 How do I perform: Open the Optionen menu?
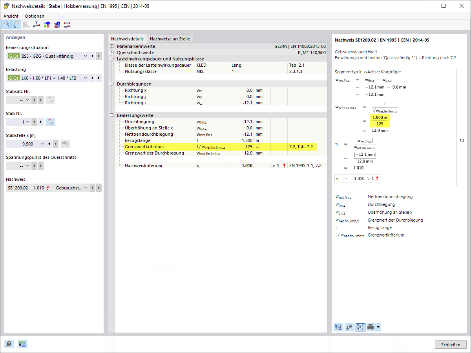pos(35,16)
